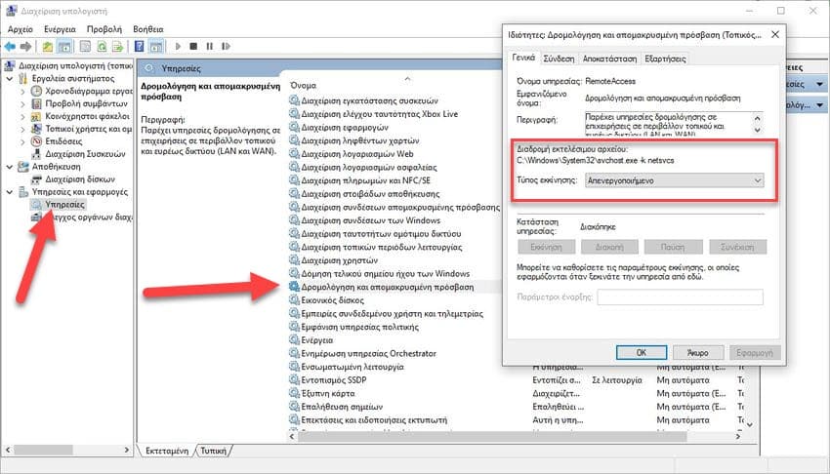Viewport: 830px width, 474px height.
Task: Click the description box scroll-up arrow
Action: pyautogui.click(x=758, y=118)
